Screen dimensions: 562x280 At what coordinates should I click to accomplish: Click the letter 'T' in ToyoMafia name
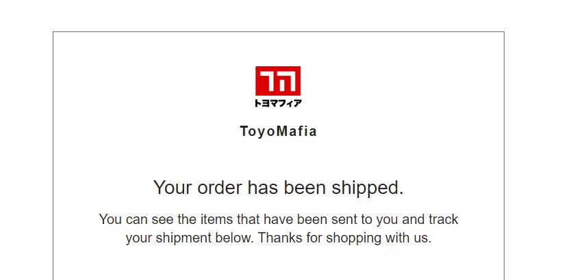[x=244, y=131]
